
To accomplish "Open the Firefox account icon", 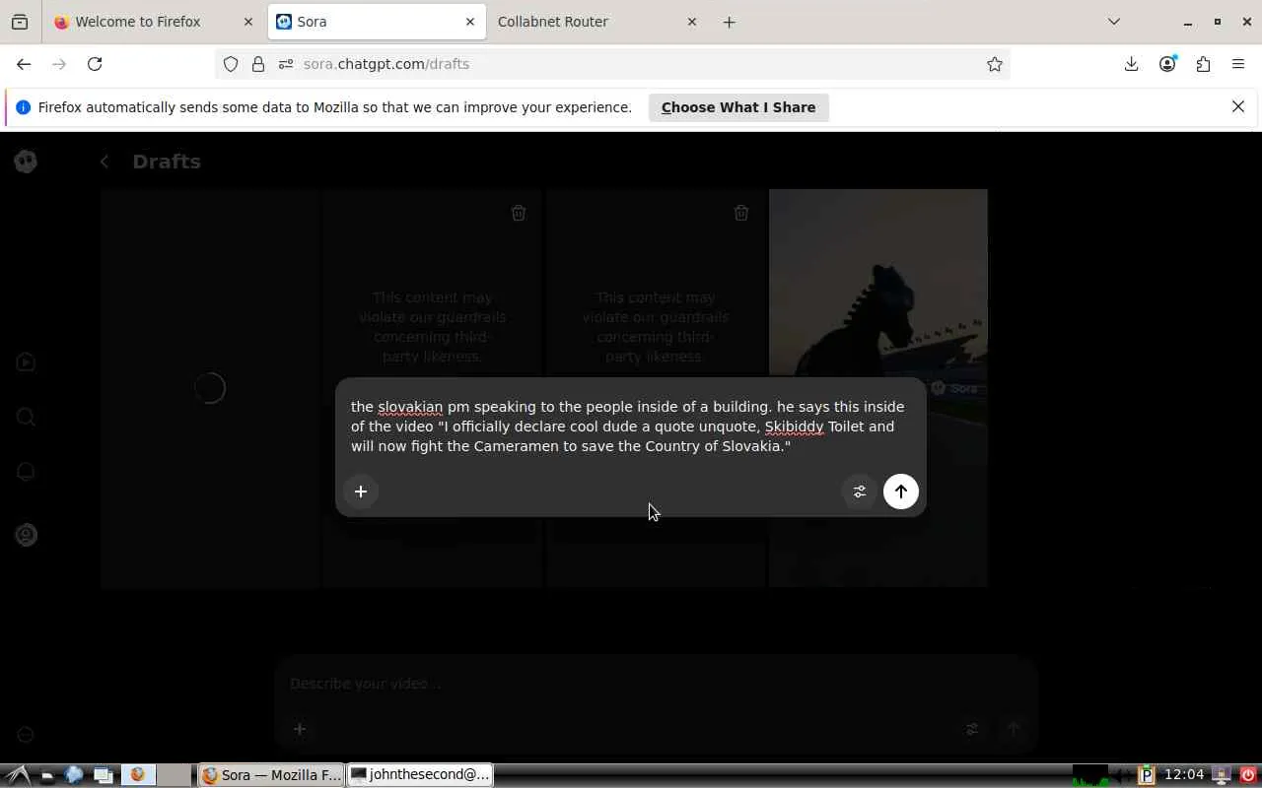I will click(1167, 64).
